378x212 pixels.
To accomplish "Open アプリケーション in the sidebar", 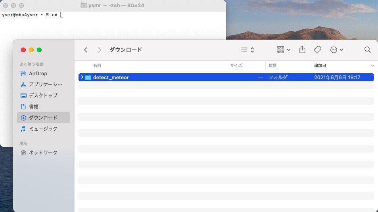I will click(x=44, y=84).
